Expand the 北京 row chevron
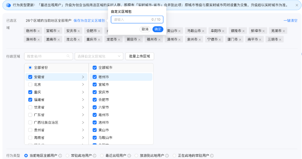Image resolution: width=302 pixels, height=159 pixels. point(83,84)
